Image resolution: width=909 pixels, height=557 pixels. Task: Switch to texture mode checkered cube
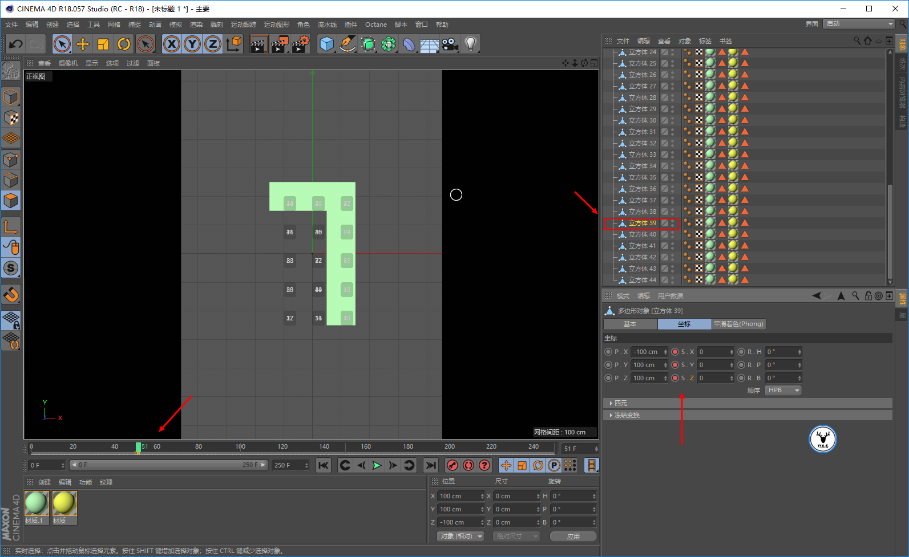click(11, 118)
